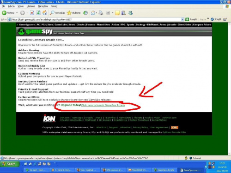Click the Back arrow button in toolbar

pyautogui.click(x=4, y=13)
